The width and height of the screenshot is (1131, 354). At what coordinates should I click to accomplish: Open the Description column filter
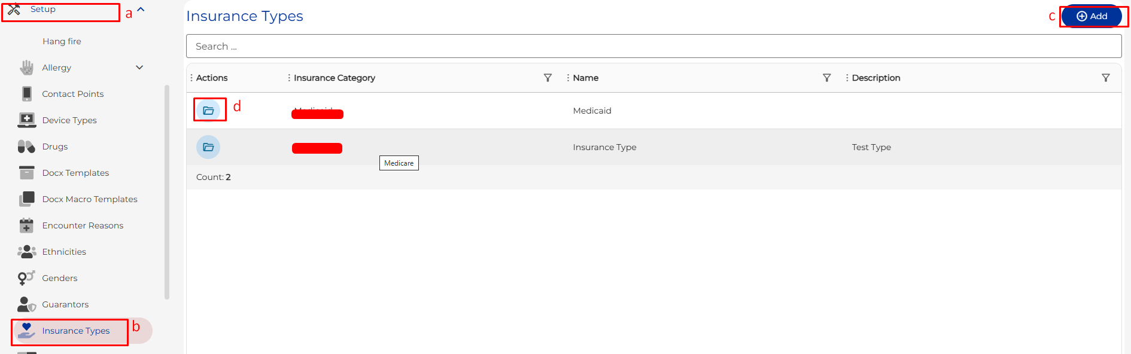point(1105,78)
